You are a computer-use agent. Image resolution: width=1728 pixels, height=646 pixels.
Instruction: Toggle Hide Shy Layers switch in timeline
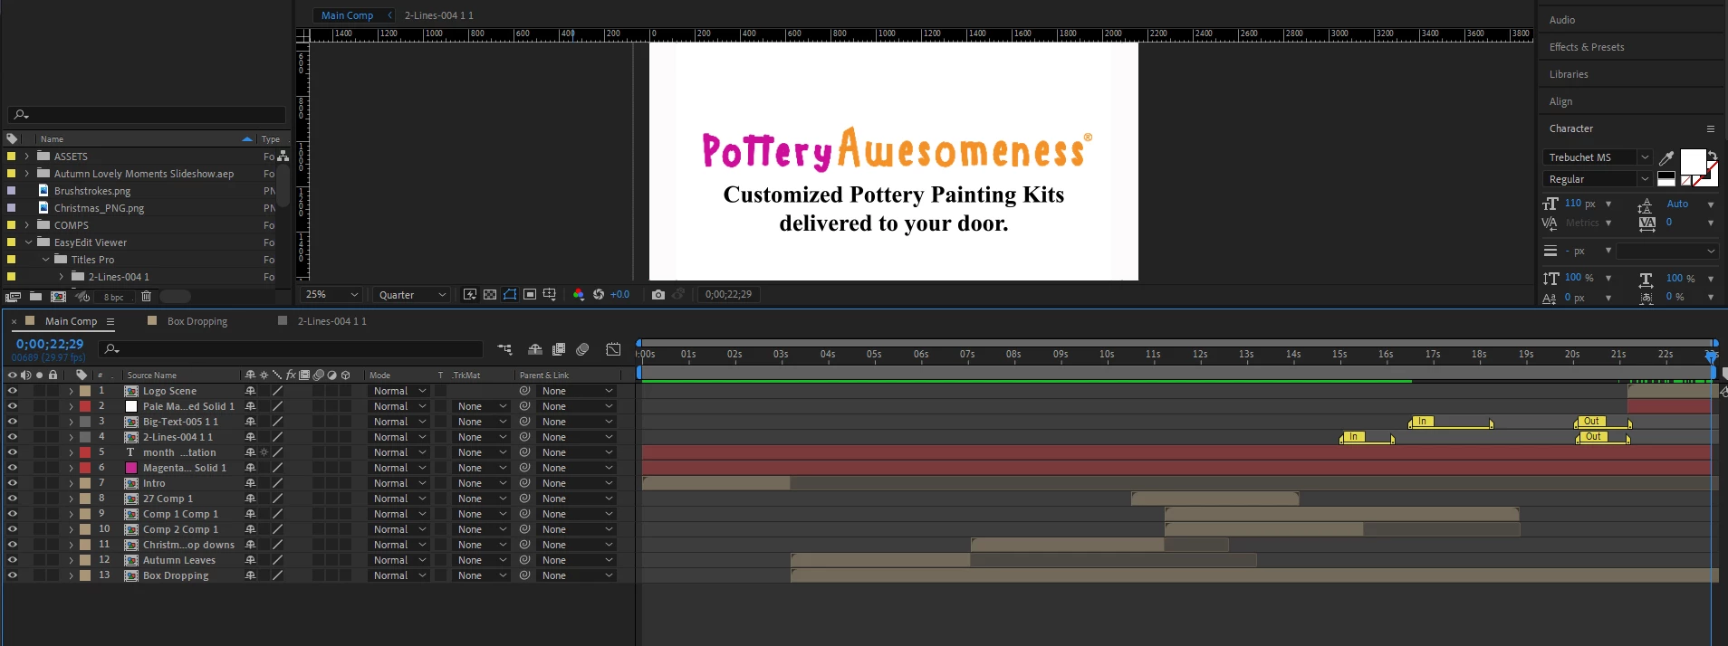pyautogui.click(x=535, y=349)
